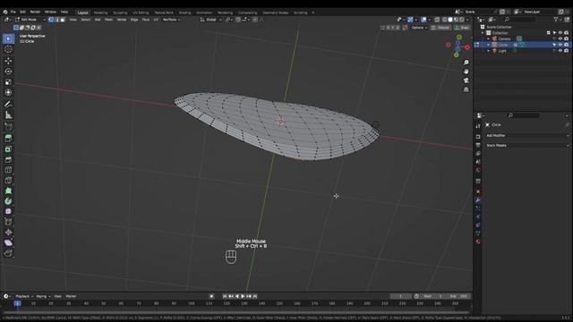Jump to timeline start button
Viewport: 573px width, 322px height.
coord(225,296)
